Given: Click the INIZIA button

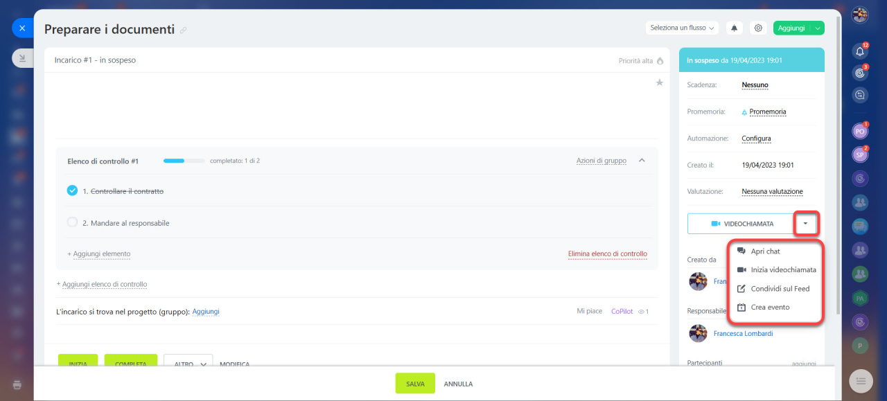Looking at the screenshot, I should tap(78, 361).
